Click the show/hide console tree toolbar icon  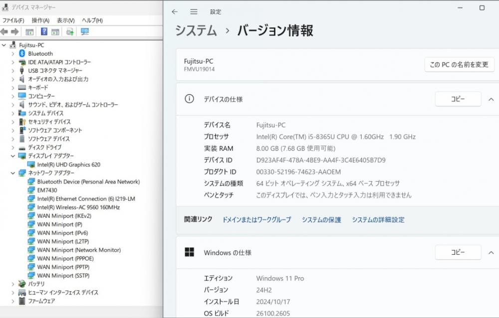pos(29,31)
